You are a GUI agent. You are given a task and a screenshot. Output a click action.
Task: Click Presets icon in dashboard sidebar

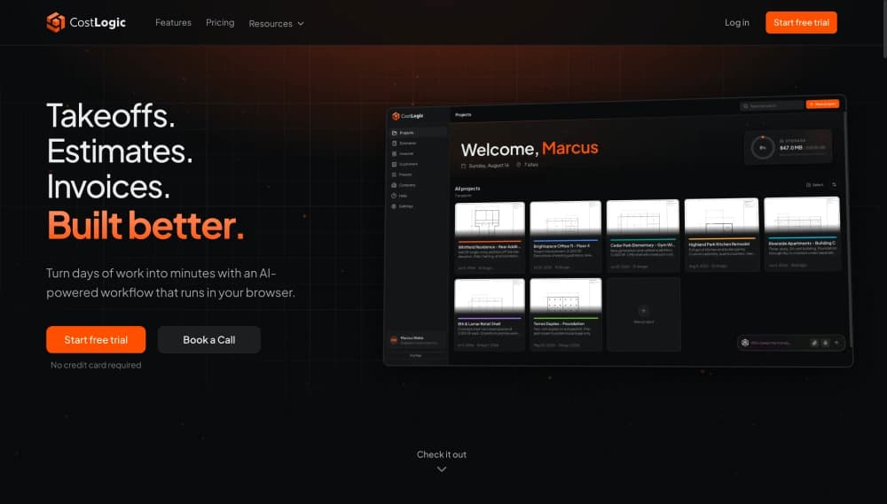pos(395,174)
